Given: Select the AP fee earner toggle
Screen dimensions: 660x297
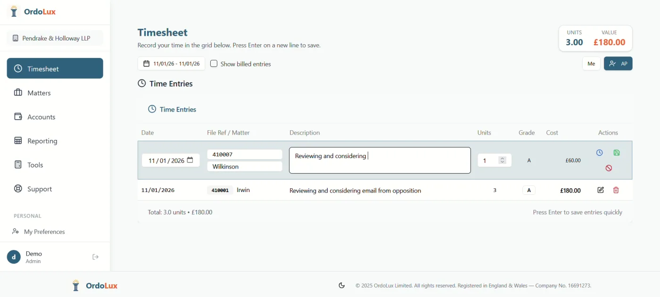Looking at the screenshot, I should 618,64.
